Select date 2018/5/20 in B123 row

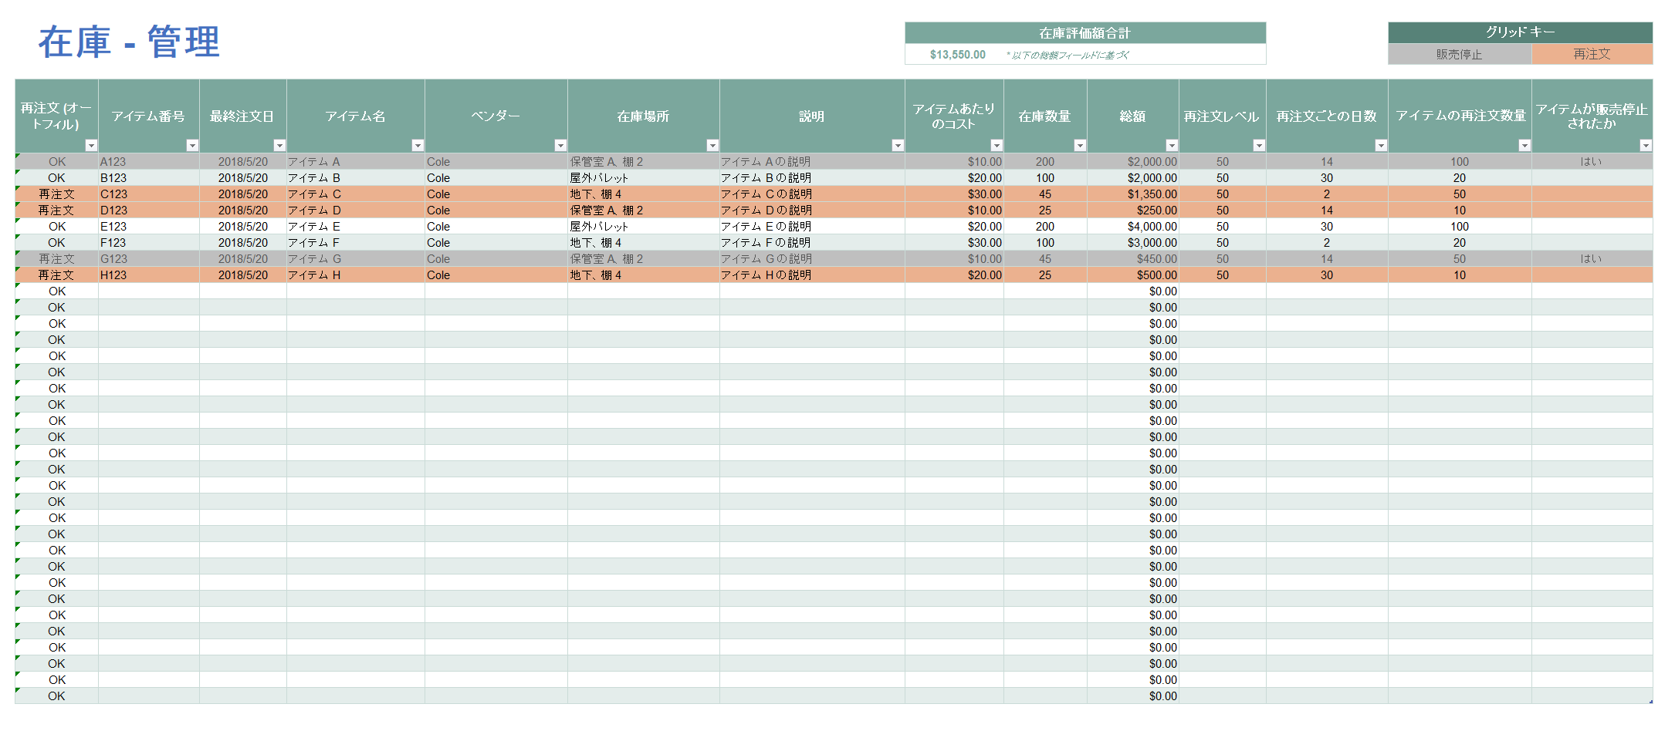pyautogui.click(x=242, y=178)
